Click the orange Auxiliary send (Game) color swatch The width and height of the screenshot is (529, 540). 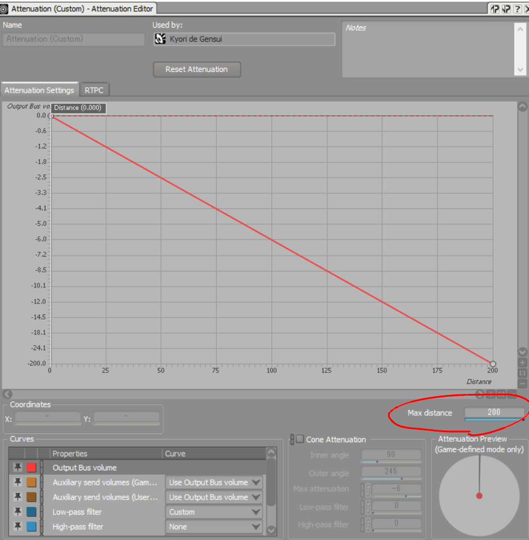pos(31,482)
